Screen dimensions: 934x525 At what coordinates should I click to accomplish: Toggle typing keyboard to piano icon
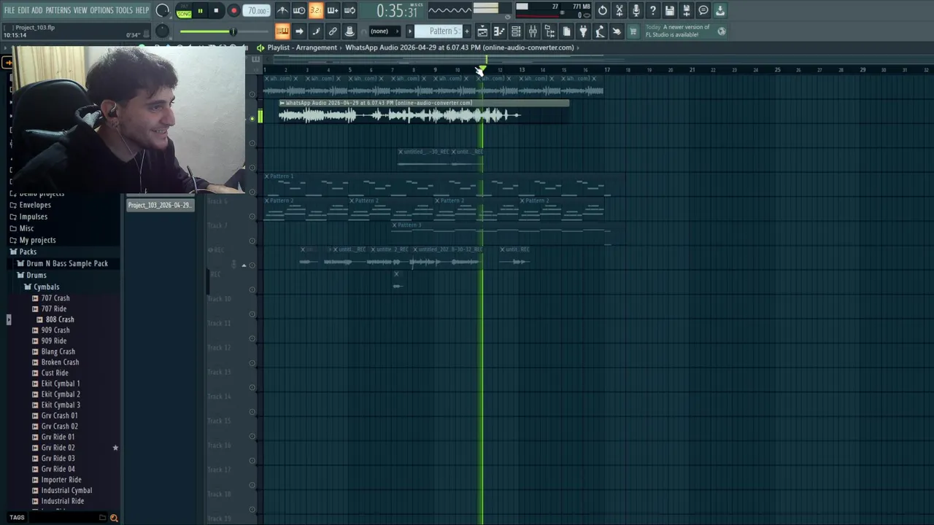282,31
